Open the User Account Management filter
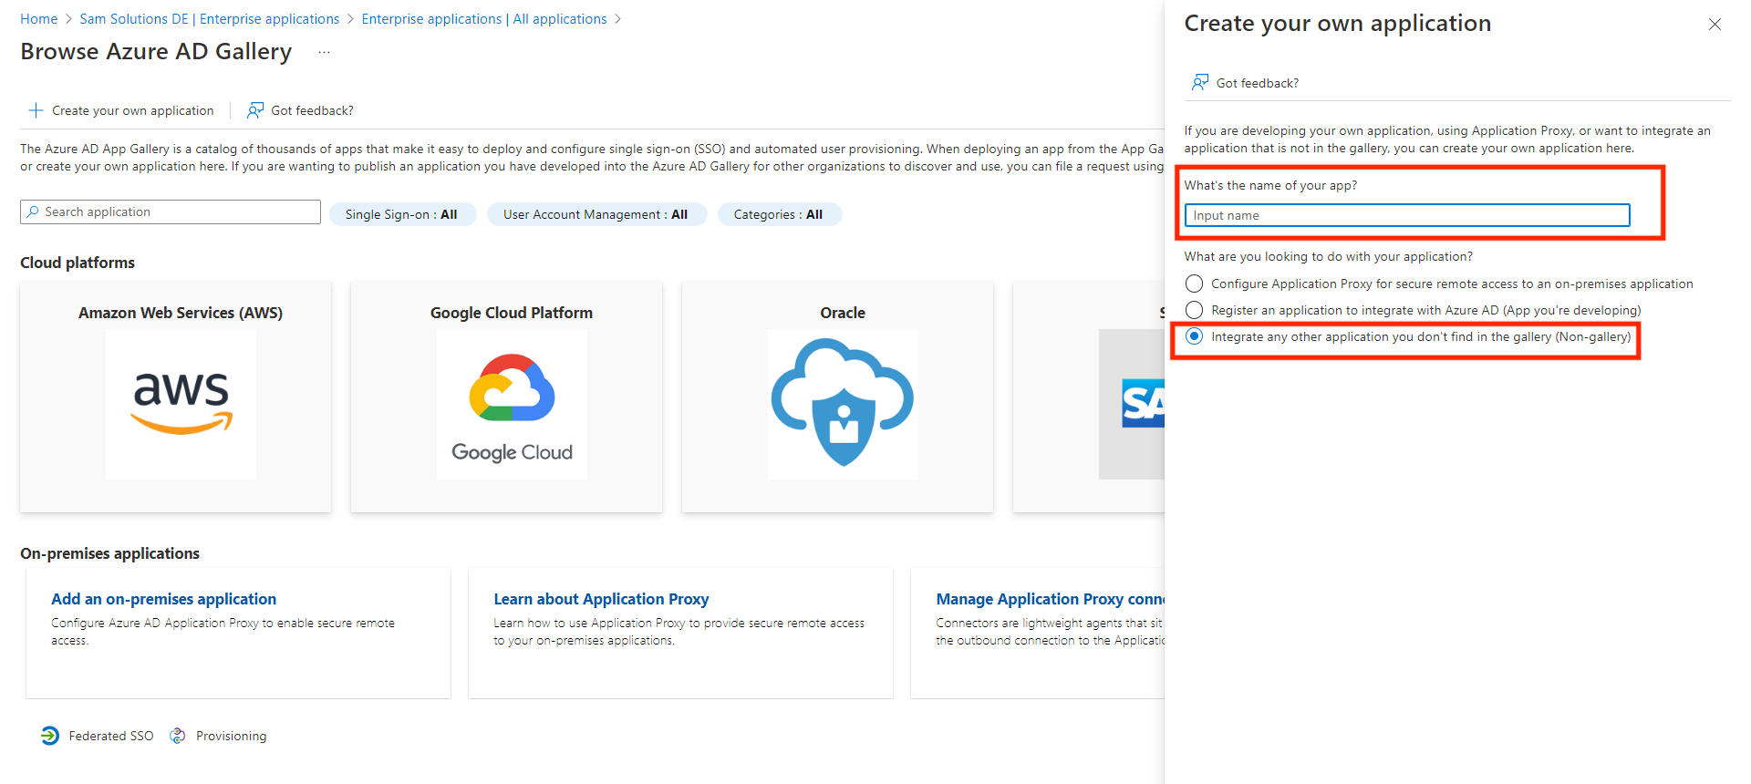1751x784 pixels. coord(596,214)
